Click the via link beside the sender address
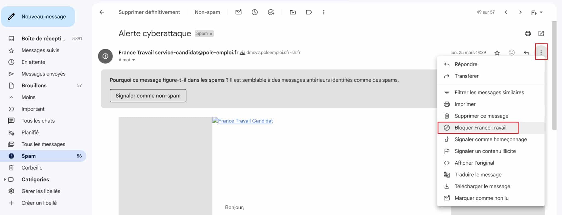The image size is (562, 215). [242, 53]
